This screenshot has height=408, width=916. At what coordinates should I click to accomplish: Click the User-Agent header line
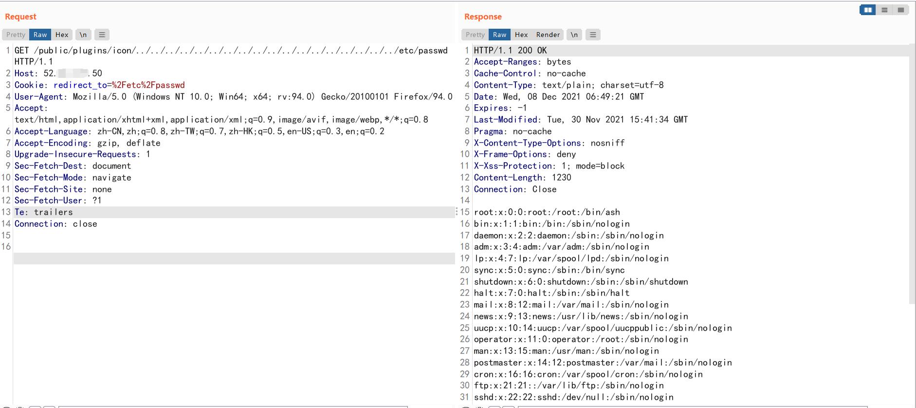234,97
